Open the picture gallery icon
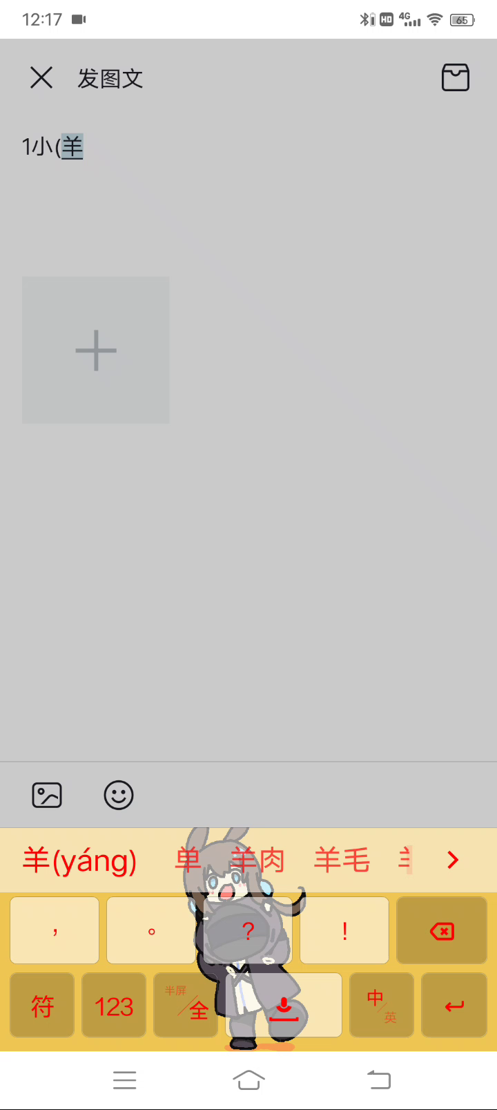The image size is (497, 1110). click(47, 795)
